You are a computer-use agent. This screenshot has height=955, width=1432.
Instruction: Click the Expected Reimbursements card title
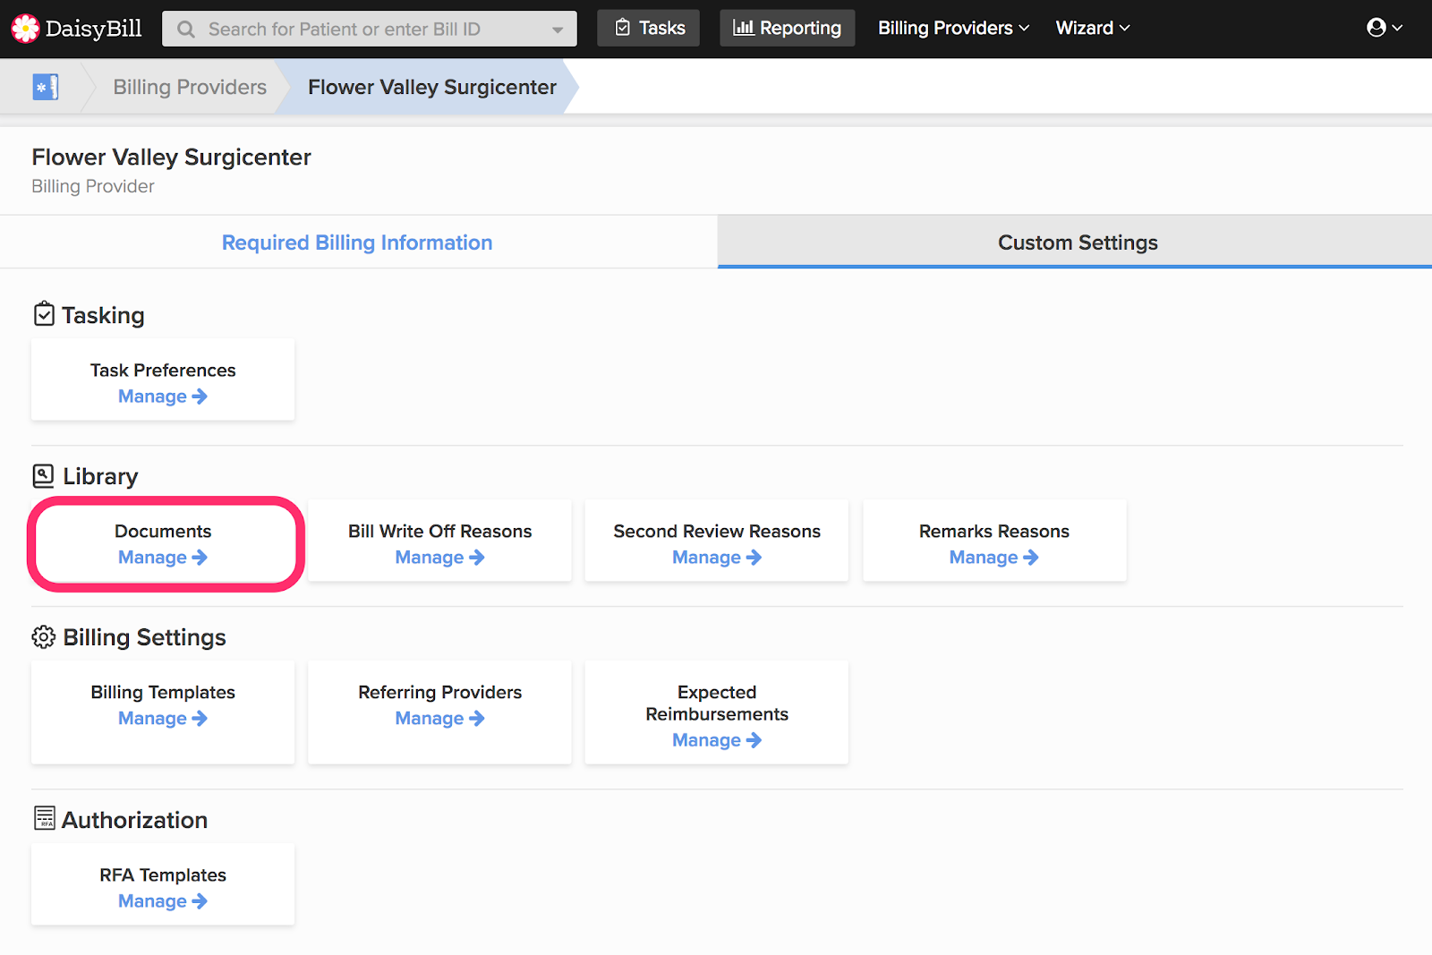pos(717,703)
